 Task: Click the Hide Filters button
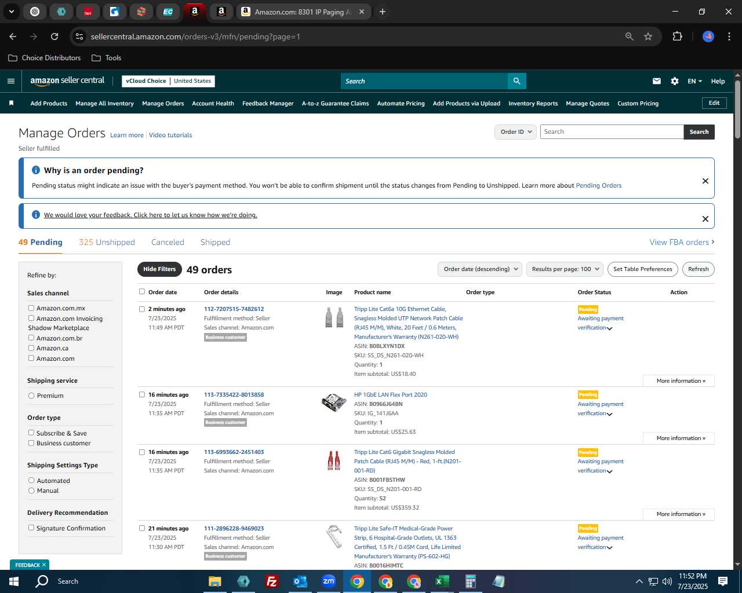coord(159,269)
